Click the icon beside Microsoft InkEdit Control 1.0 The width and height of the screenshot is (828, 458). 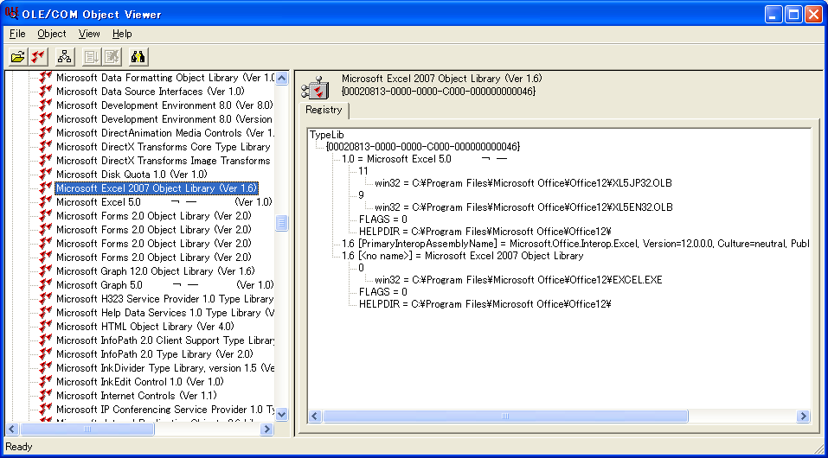(x=46, y=381)
